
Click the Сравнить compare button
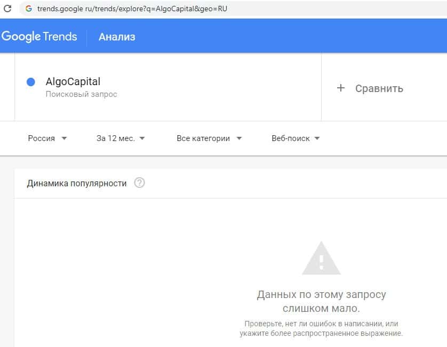(x=379, y=88)
